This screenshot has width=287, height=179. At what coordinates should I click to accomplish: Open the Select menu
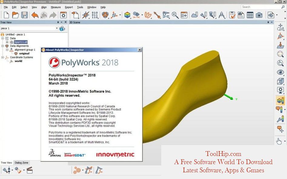24,7
